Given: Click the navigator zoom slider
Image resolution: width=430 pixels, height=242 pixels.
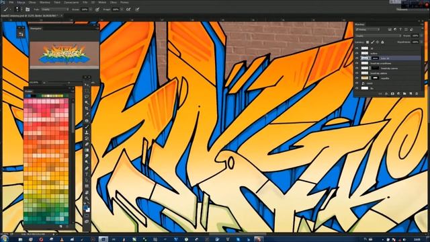Looking at the screenshot, I should [68, 82].
